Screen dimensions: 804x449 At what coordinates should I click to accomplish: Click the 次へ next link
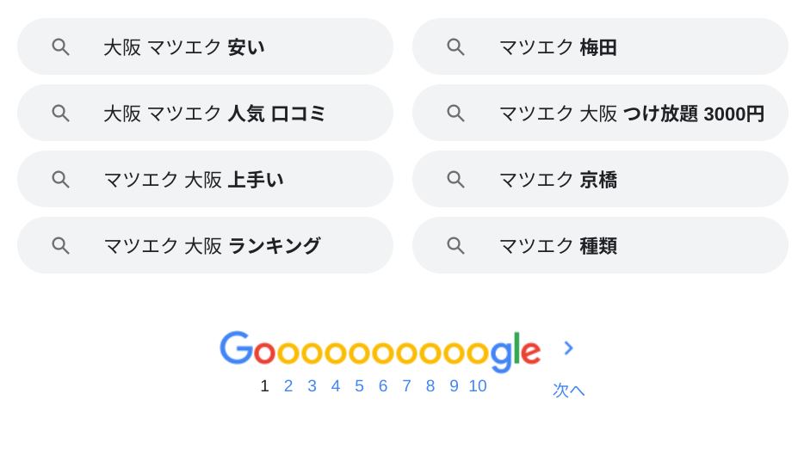pos(568,390)
